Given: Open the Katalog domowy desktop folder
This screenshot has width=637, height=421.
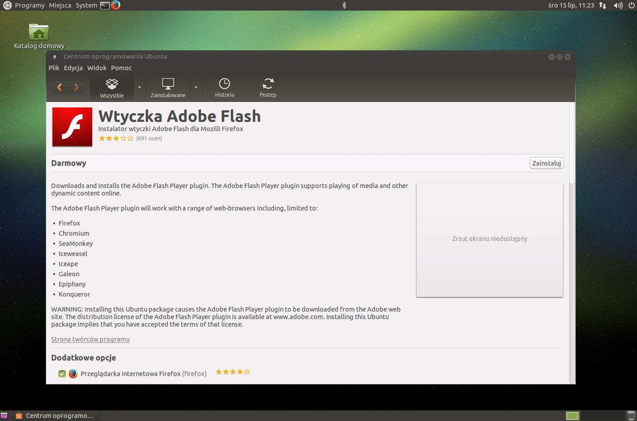Looking at the screenshot, I should click(39, 36).
